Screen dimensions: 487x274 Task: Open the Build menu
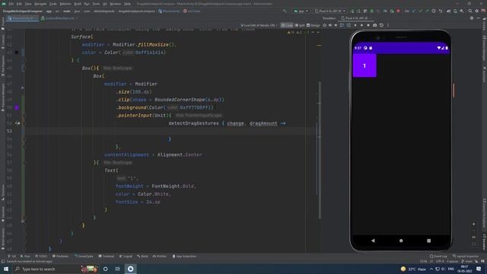[78, 4]
